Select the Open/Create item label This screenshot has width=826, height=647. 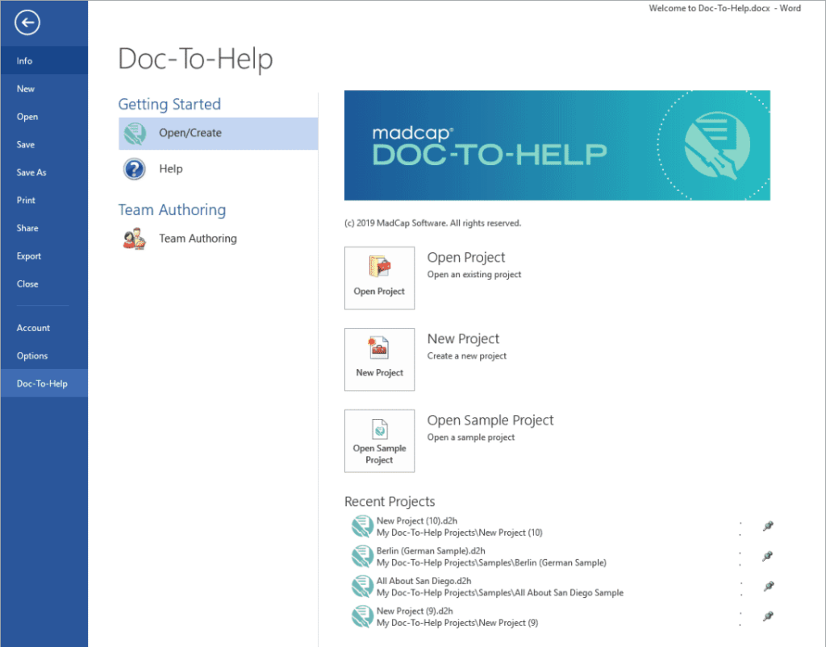click(190, 133)
